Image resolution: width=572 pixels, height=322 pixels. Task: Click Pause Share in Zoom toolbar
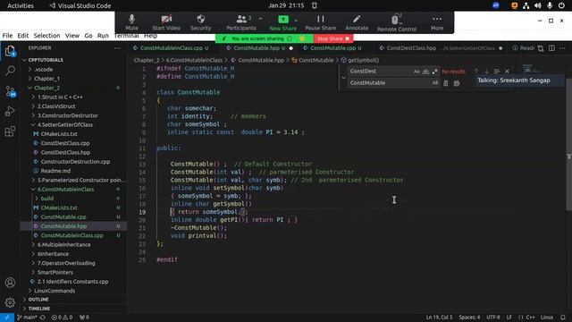click(320, 22)
